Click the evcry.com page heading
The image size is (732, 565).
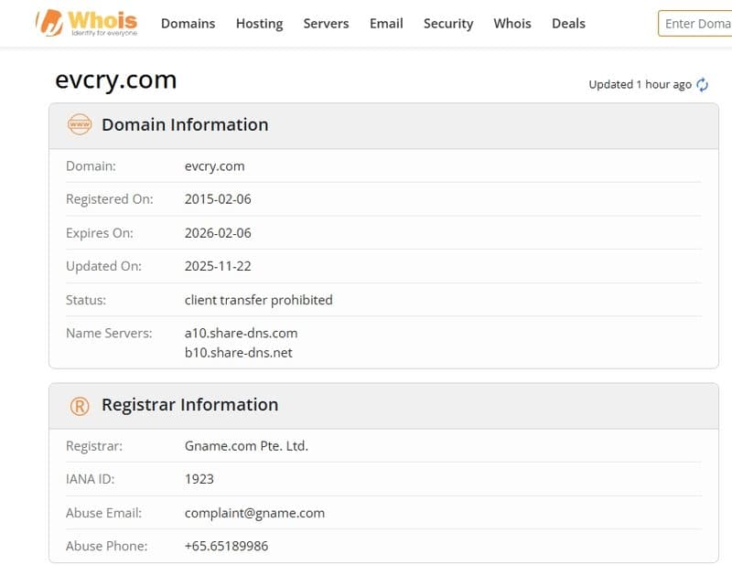pos(116,80)
